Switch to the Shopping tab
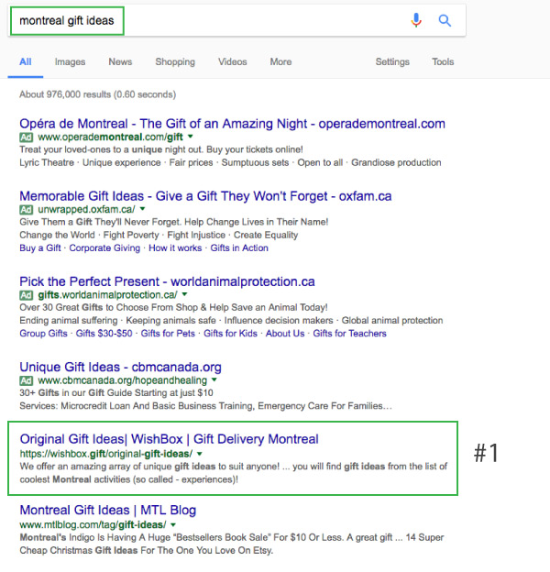Image resolution: width=550 pixels, height=572 pixels. point(175,61)
